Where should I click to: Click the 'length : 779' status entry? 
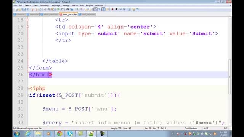pyautogui.click(x=116, y=129)
